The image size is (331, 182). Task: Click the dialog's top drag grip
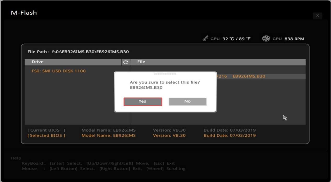[165, 74]
